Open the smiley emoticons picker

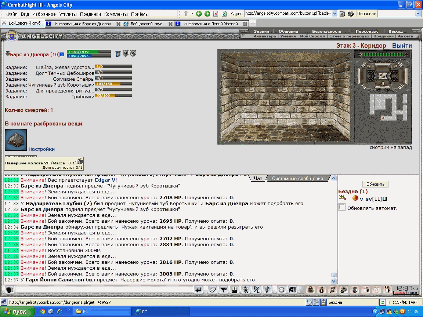point(281,290)
